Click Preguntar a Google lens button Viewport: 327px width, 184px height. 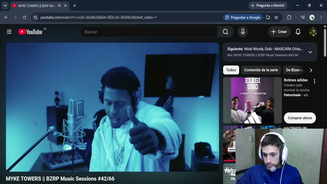coord(243,17)
